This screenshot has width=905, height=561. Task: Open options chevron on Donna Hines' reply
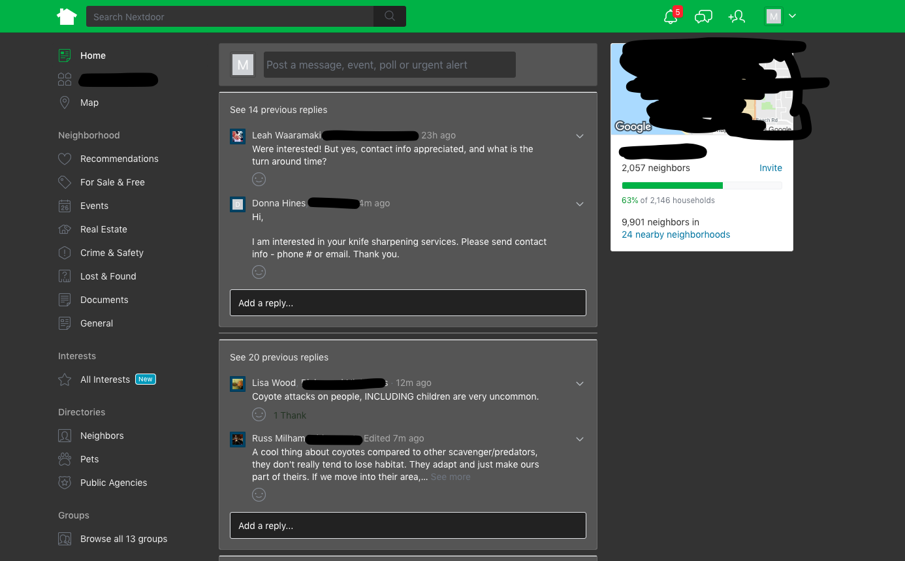(x=579, y=204)
